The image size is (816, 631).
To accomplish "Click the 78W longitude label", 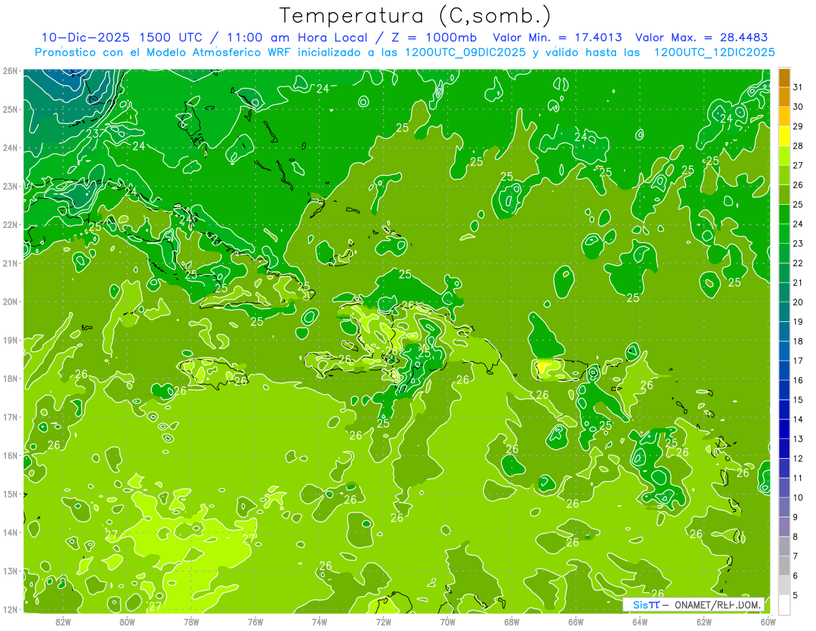I will tap(191, 621).
